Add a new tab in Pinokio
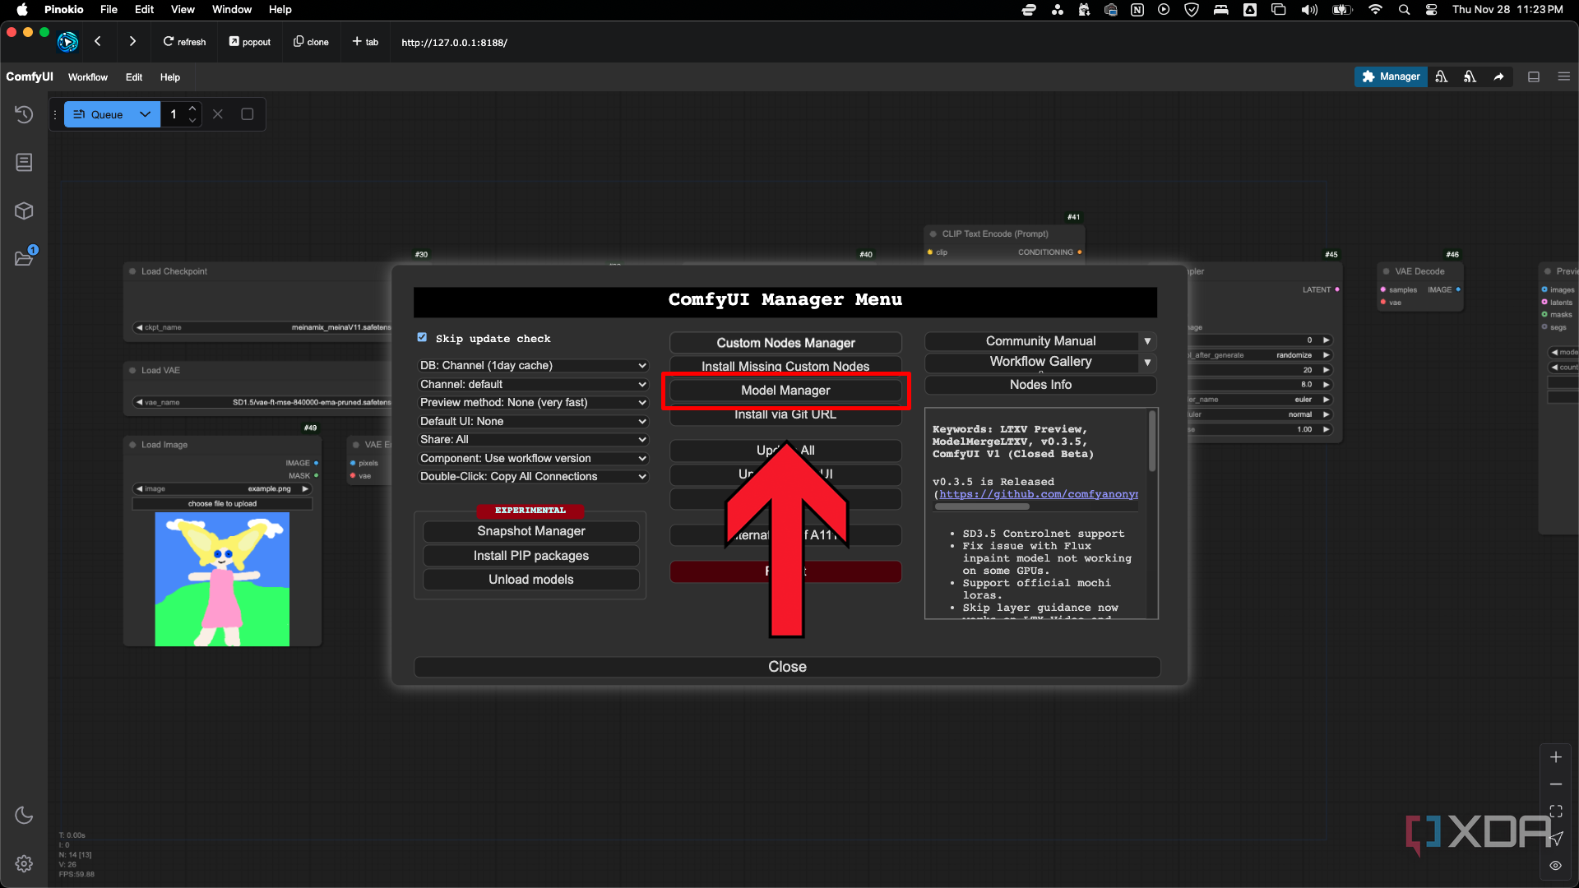The width and height of the screenshot is (1579, 888). point(365,42)
